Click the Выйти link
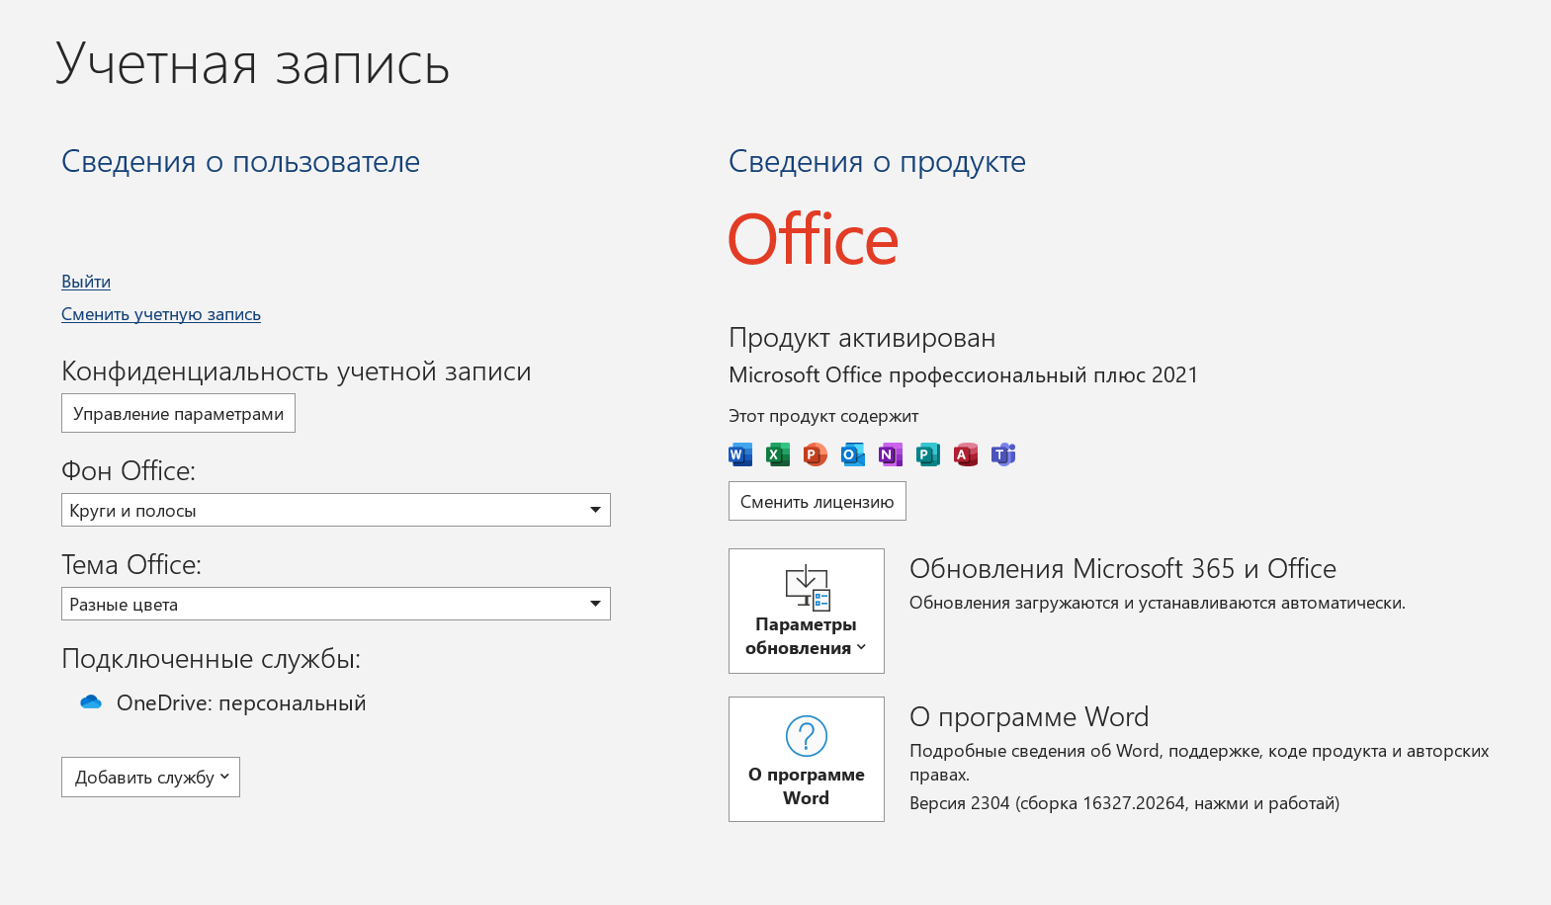1551x905 pixels. pos(86,282)
